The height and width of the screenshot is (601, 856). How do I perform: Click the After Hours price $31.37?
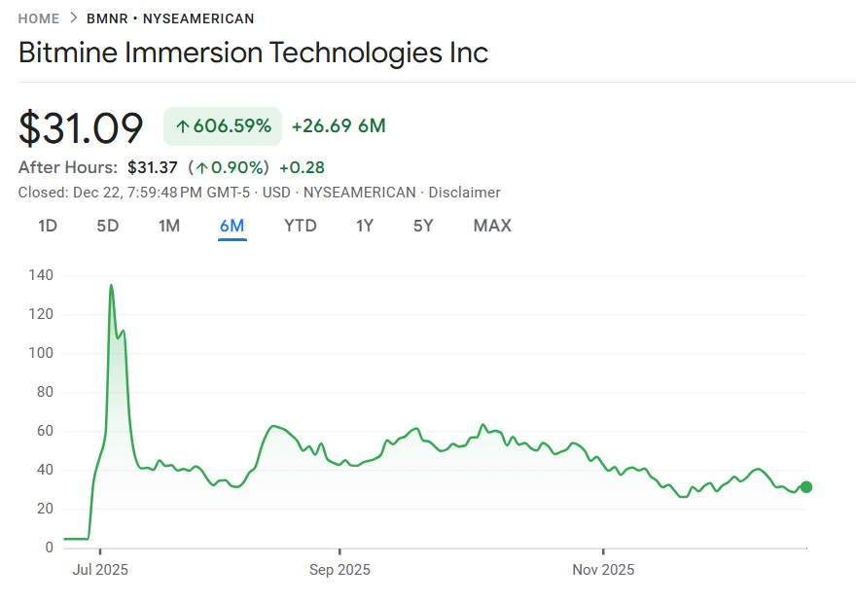[151, 167]
